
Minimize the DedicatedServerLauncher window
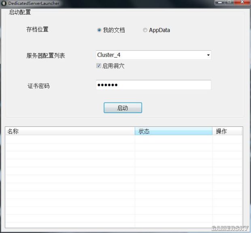point(221,2)
